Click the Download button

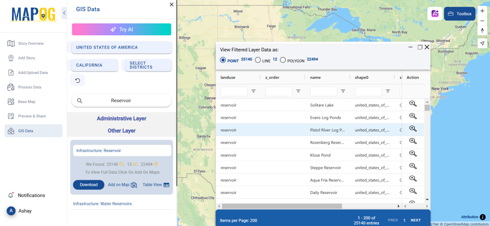coord(89,185)
